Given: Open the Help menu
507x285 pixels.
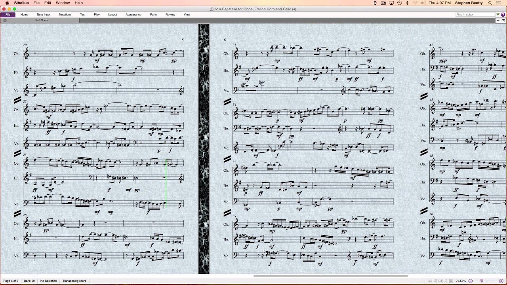Looking at the screenshot, I should [79, 3].
